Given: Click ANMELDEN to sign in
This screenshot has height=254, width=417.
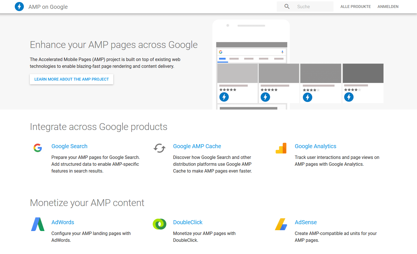Looking at the screenshot, I should tap(388, 7).
